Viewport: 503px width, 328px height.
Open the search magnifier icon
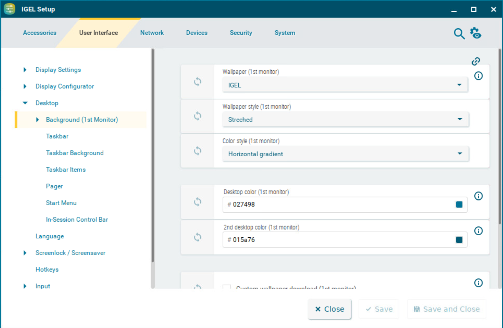(x=459, y=34)
